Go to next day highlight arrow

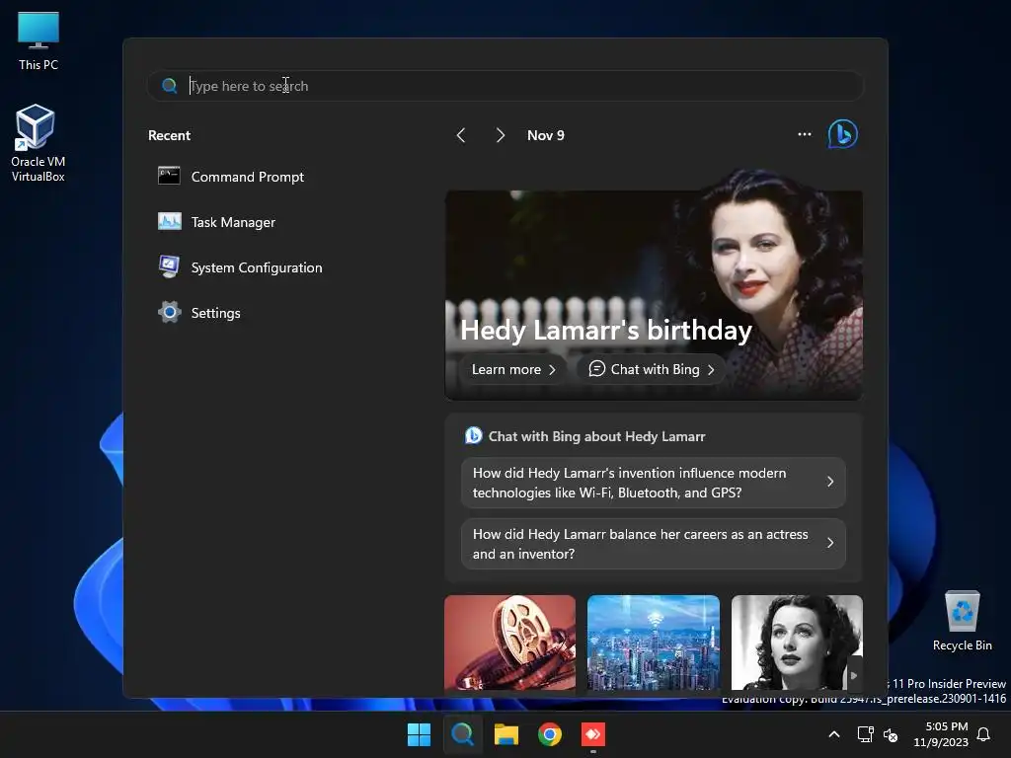point(500,135)
